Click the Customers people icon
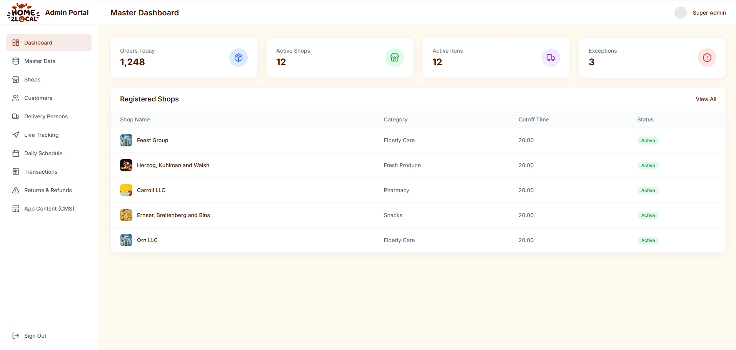 click(x=16, y=98)
